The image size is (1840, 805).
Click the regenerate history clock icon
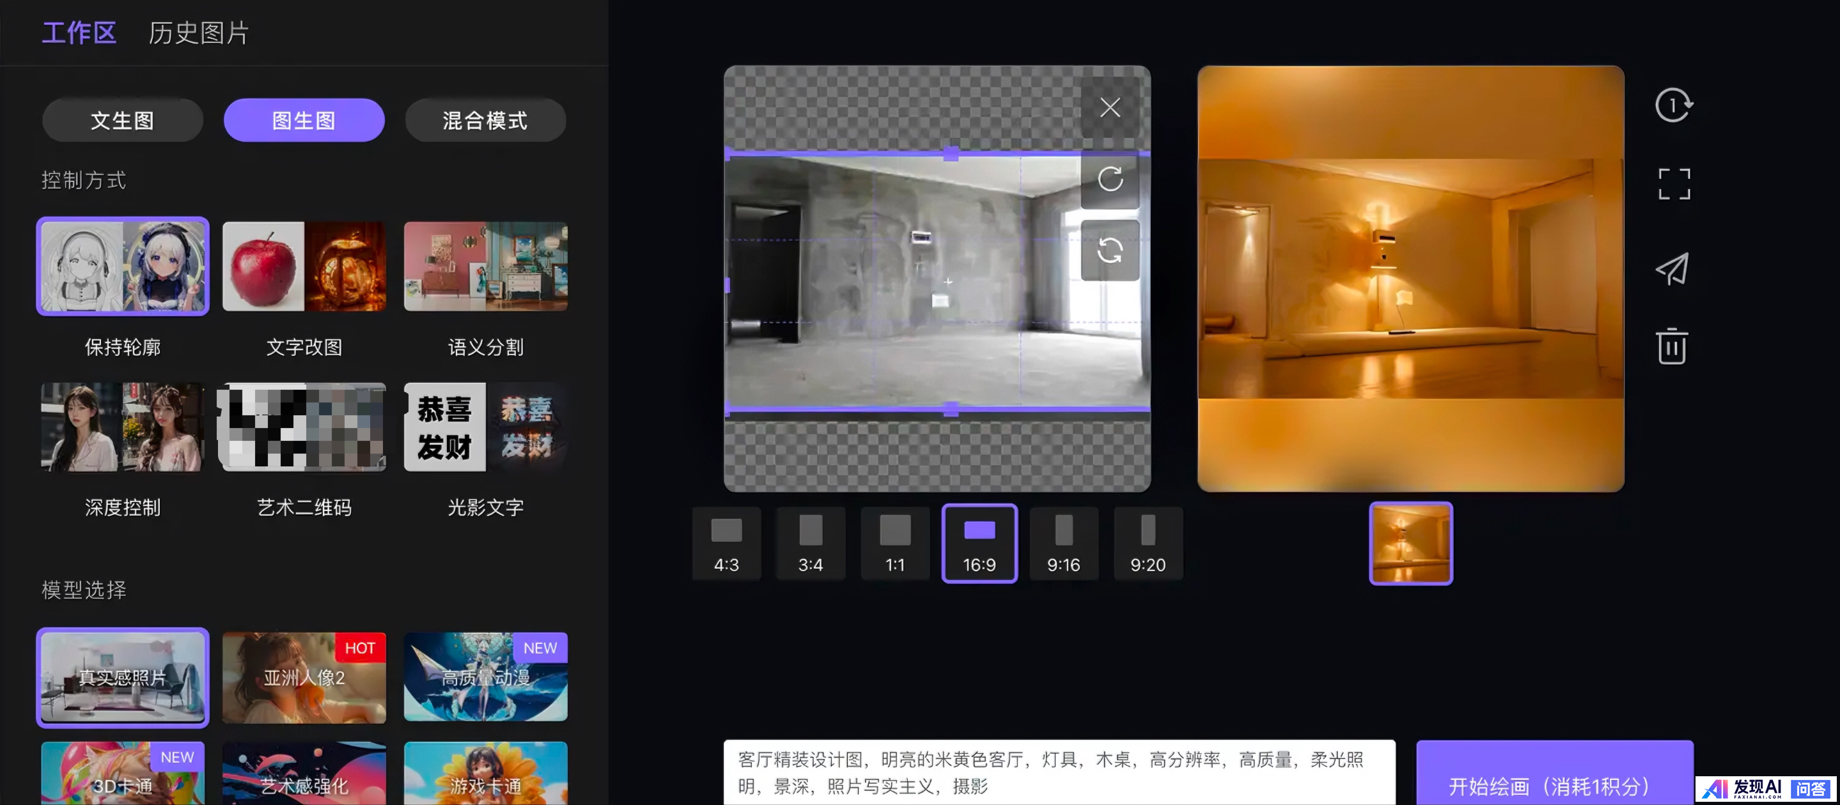pyautogui.click(x=1673, y=105)
